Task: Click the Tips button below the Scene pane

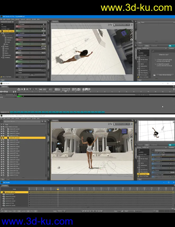Action: [3, 179]
